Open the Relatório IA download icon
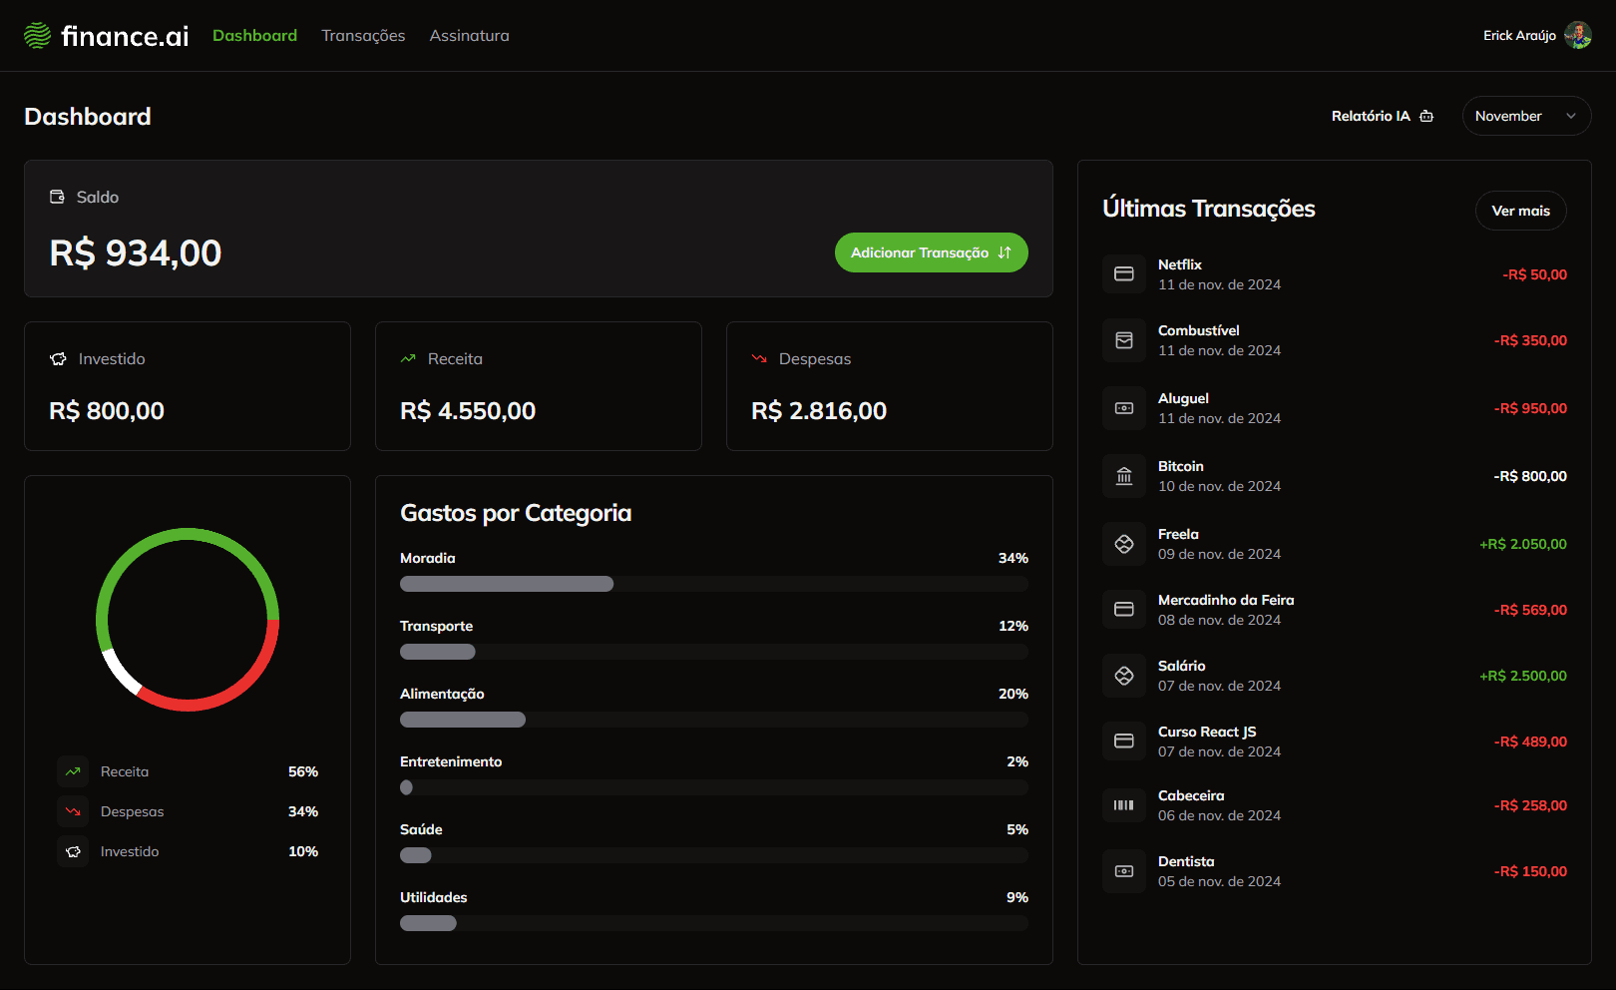 click(x=1426, y=116)
